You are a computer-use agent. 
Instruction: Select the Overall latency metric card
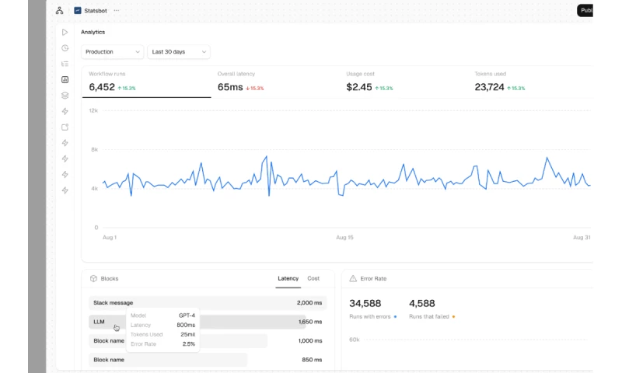[274, 82]
